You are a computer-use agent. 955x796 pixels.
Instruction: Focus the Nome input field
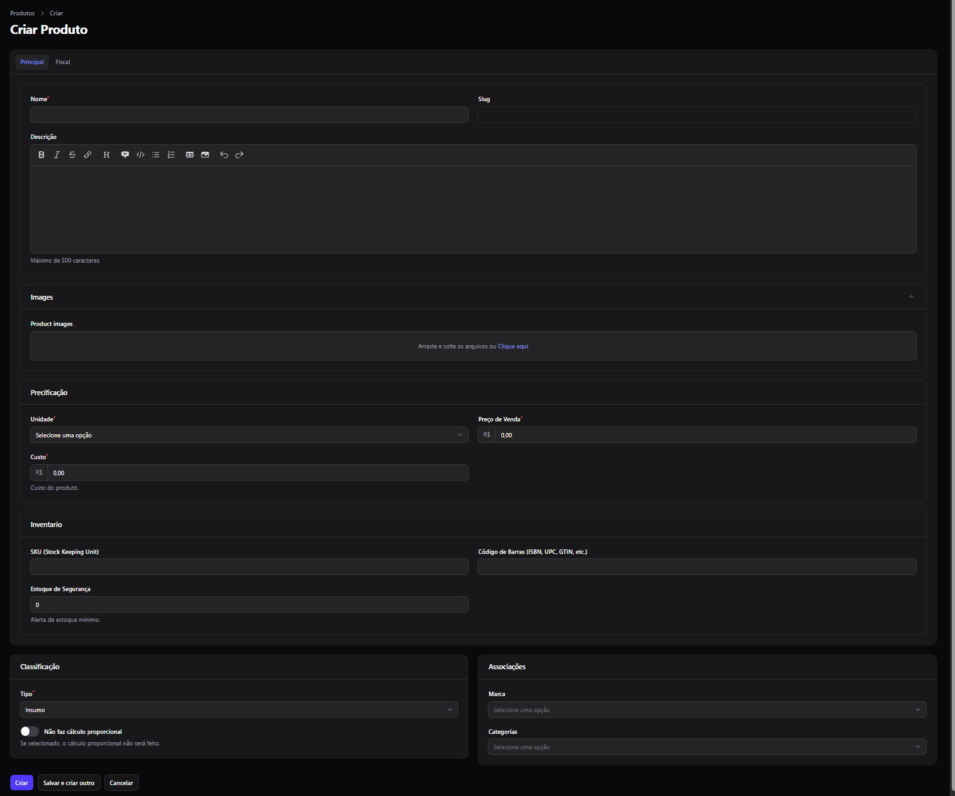click(x=249, y=115)
